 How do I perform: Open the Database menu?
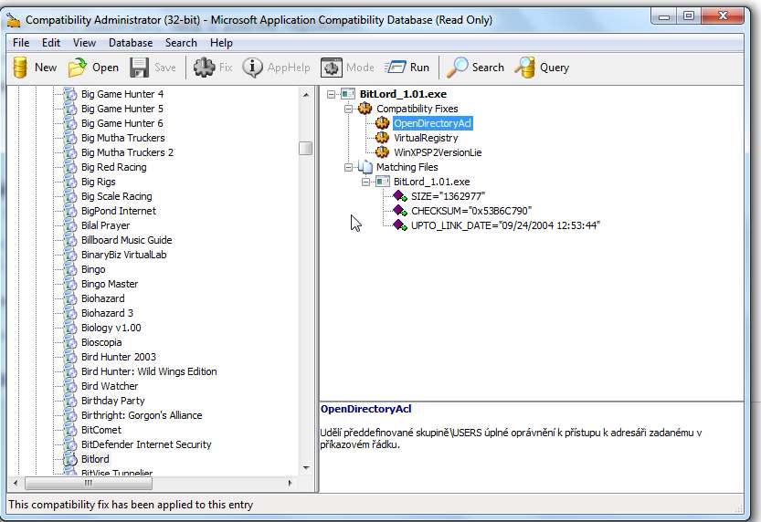[131, 43]
